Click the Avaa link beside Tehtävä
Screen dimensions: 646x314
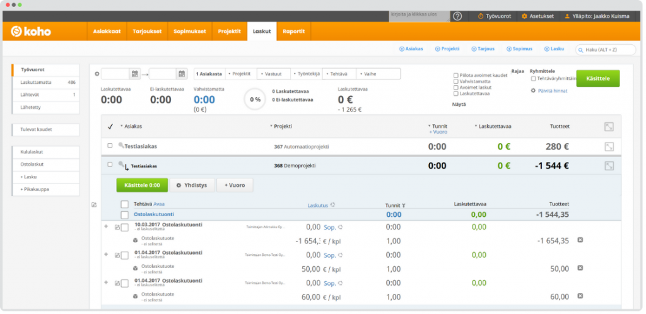click(x=159, y=204)
